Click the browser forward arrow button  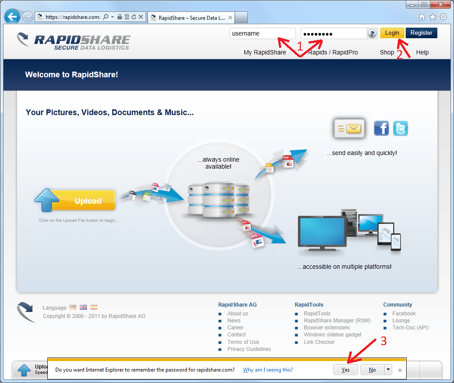pyautogui.click(x=27, y=17)
